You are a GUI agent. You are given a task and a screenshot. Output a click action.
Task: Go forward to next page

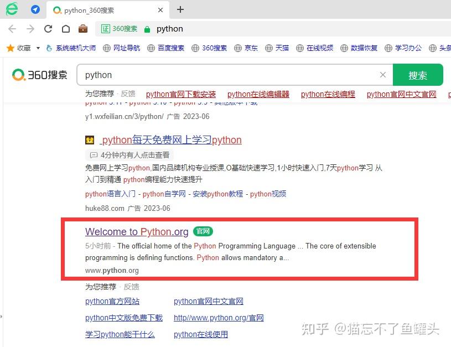click(30, 29)
